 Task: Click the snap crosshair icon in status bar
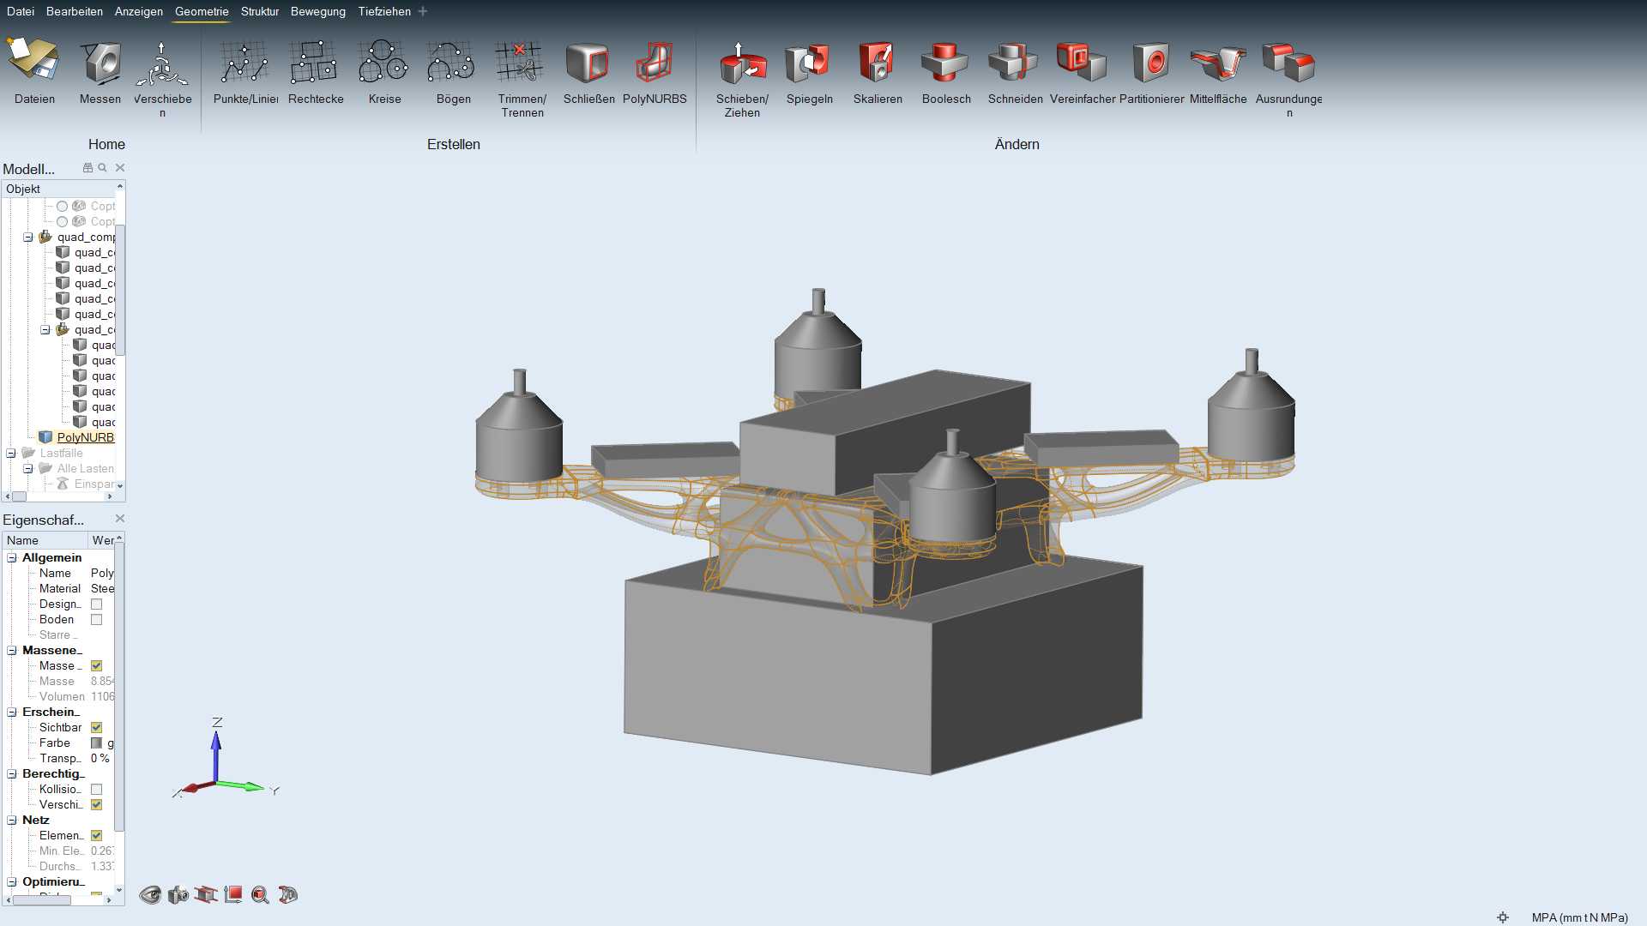tap(1503, 917)
